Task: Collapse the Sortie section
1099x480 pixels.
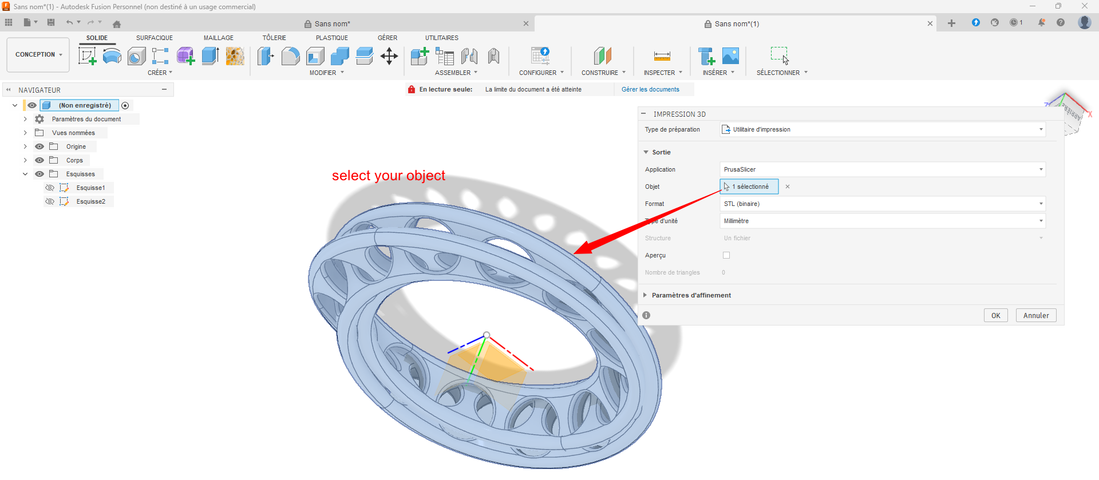Action: point(646,152)
